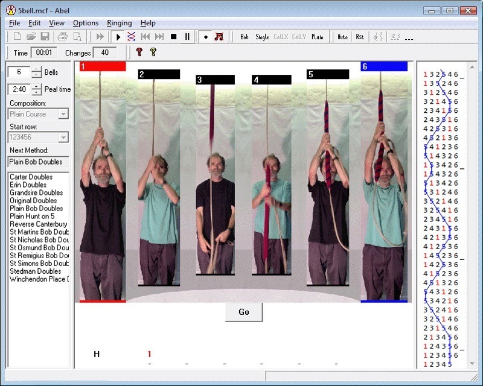Screen dimensions: 483x386
Task: Open the Help menu
Action: click(148, 23)
